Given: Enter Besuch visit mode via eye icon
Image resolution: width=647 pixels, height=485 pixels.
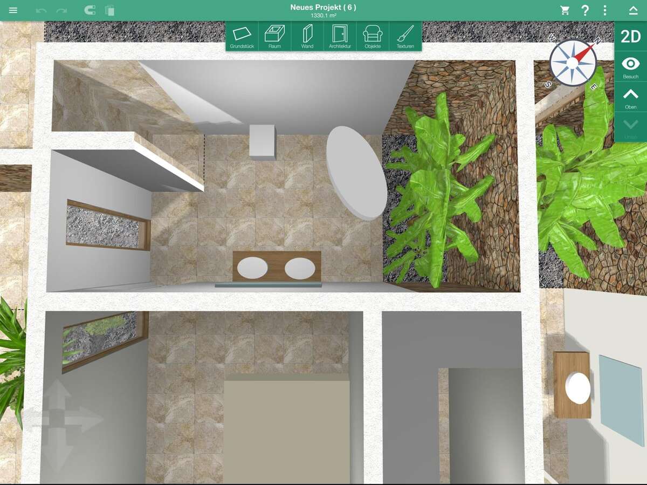Looking at the screenshot, I should pos(630,67).
